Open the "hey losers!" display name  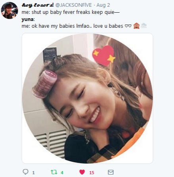tap(38, 5)
